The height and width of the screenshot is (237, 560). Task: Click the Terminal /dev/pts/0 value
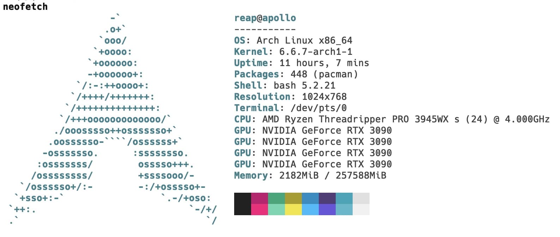coord(318,108)
